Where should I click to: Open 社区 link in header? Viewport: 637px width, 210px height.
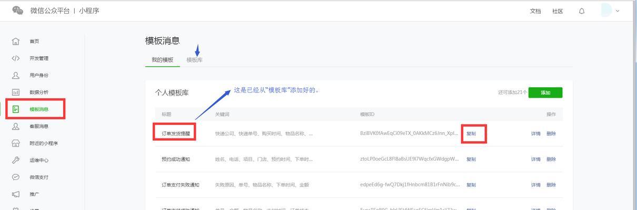558,11
